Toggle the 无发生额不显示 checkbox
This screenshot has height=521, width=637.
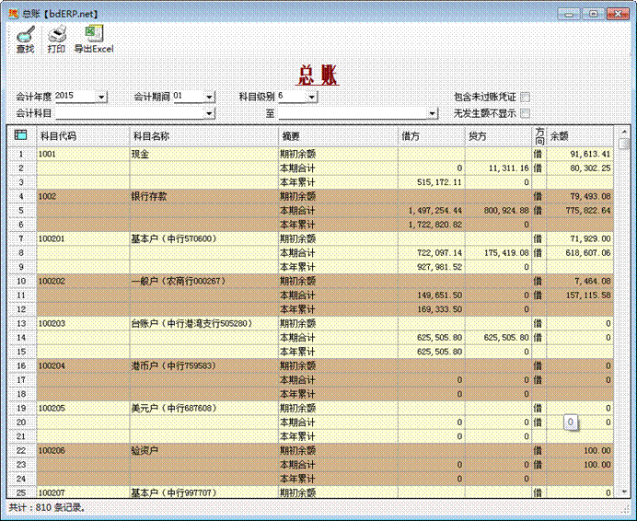point(525,113)
